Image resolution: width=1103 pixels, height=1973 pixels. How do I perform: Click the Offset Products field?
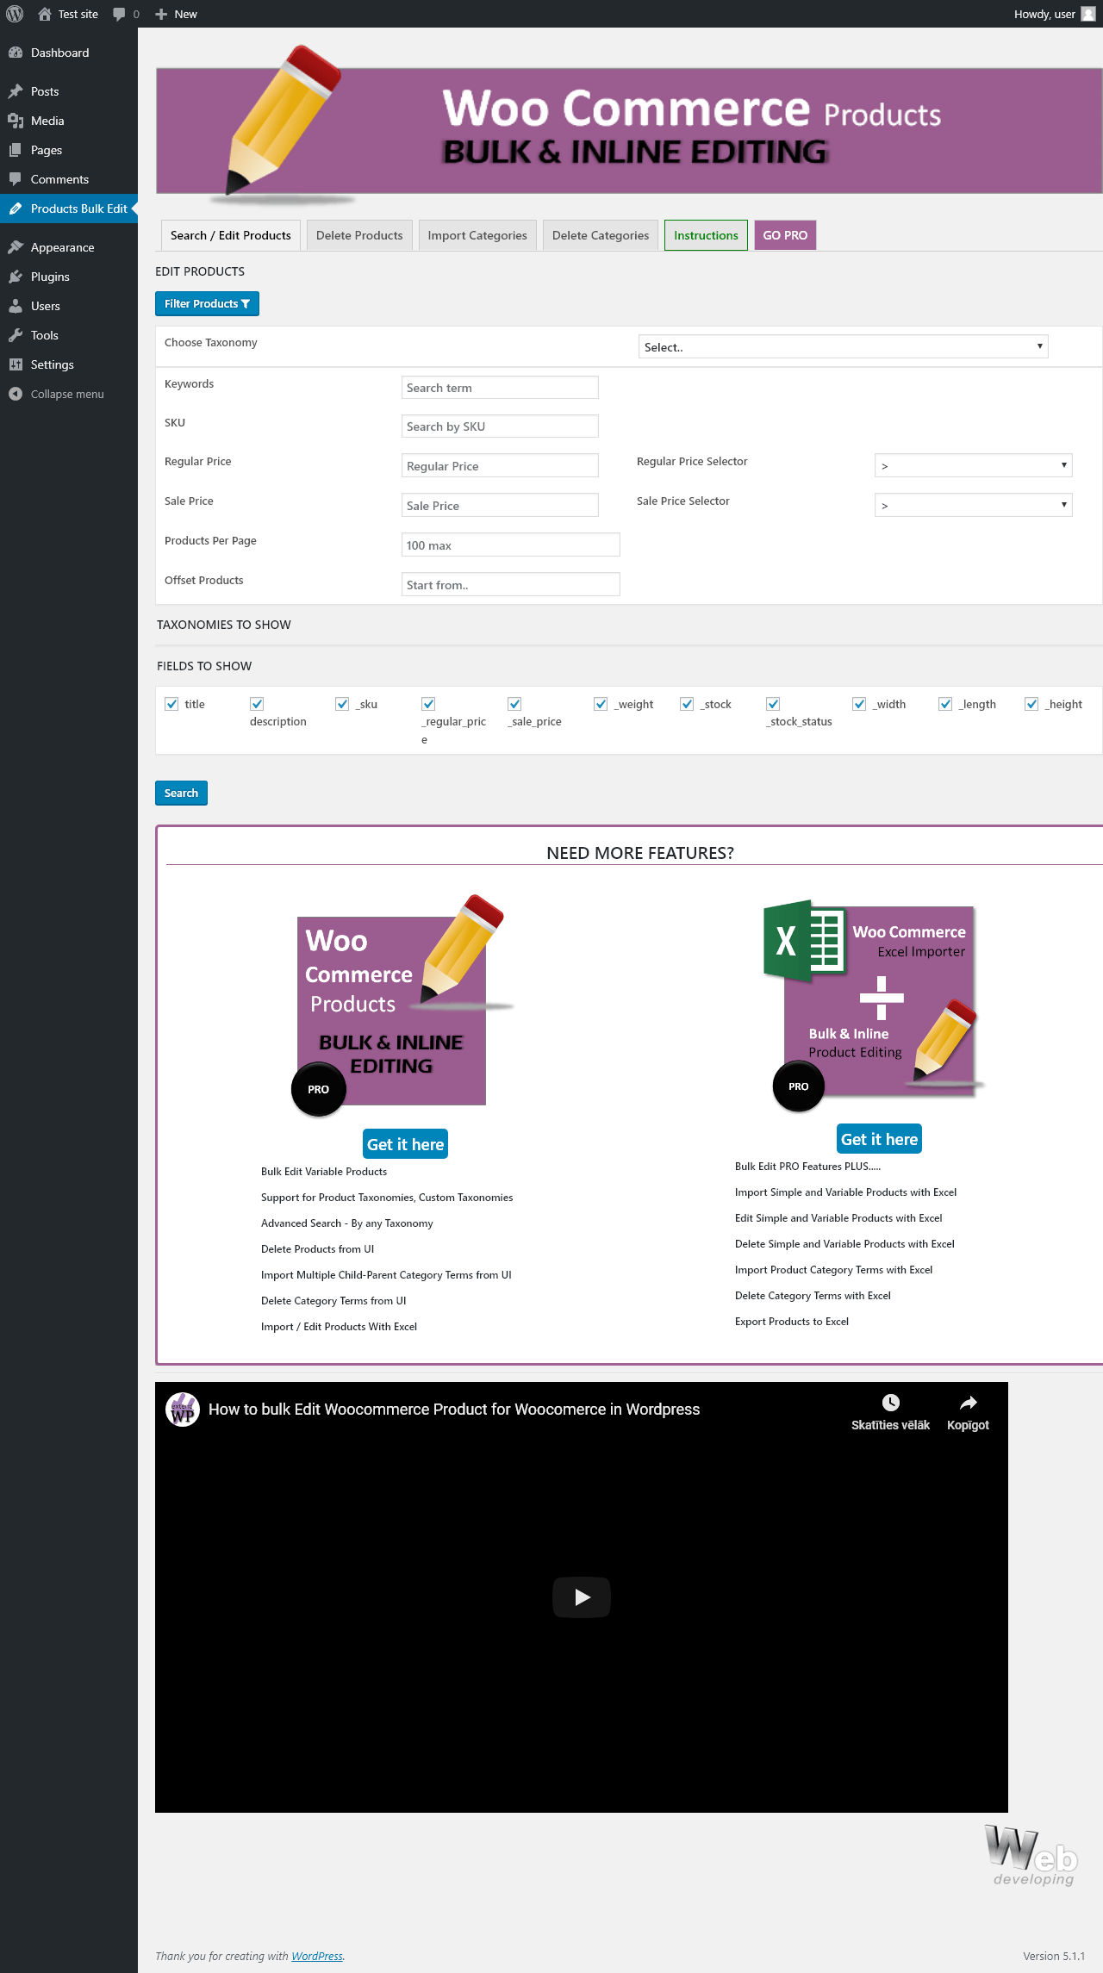click(x=511, y=585)
